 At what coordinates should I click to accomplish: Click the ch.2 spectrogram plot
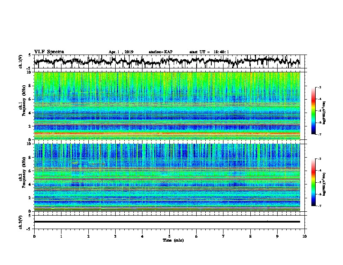167,178
